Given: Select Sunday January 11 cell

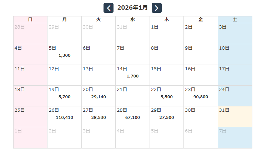Looking at the screenshot, I should pyautogui.click(x=30, y=75).
